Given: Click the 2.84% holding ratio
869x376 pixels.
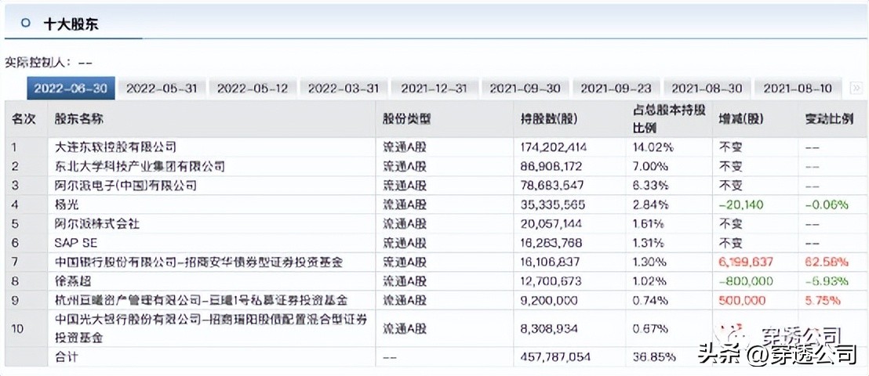Looking at the screenshot, I should pos(651,204).
